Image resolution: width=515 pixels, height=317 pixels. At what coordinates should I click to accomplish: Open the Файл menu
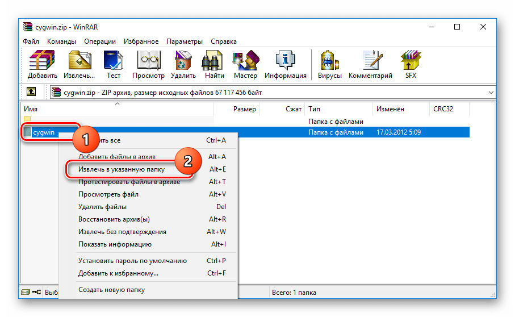click(31, 41)
